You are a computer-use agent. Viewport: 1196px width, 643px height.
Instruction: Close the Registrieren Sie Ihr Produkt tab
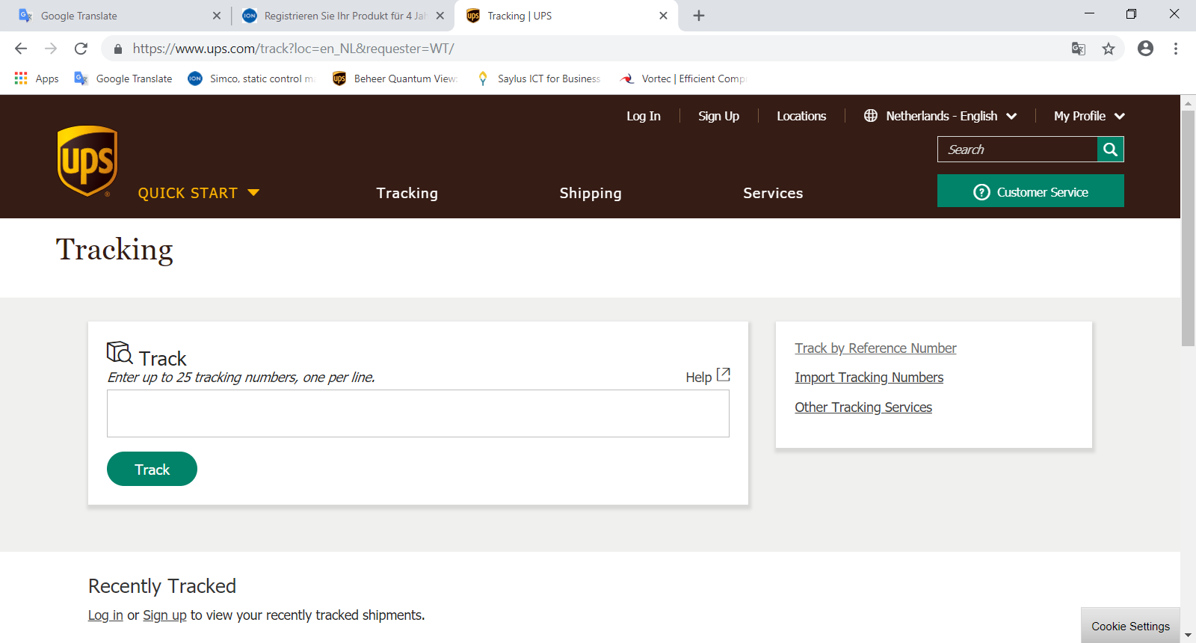pos(440,16)
